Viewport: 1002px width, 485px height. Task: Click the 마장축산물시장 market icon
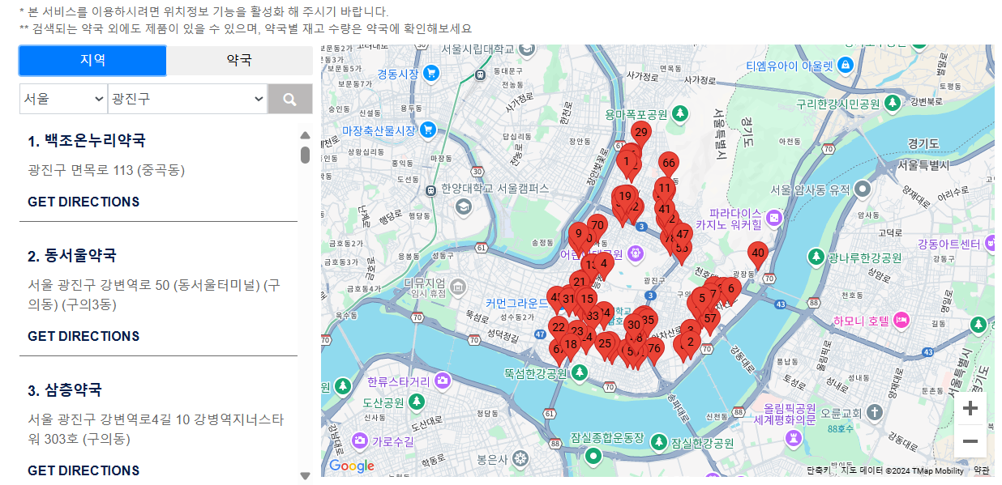click(x=428, y=130)
